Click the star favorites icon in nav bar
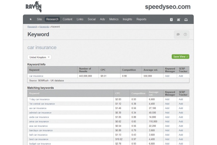The width and height of the screenshot is (217, 145). 31,19
